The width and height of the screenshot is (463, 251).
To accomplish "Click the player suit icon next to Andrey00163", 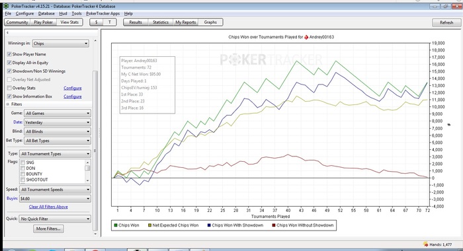I will click(306, 37).
